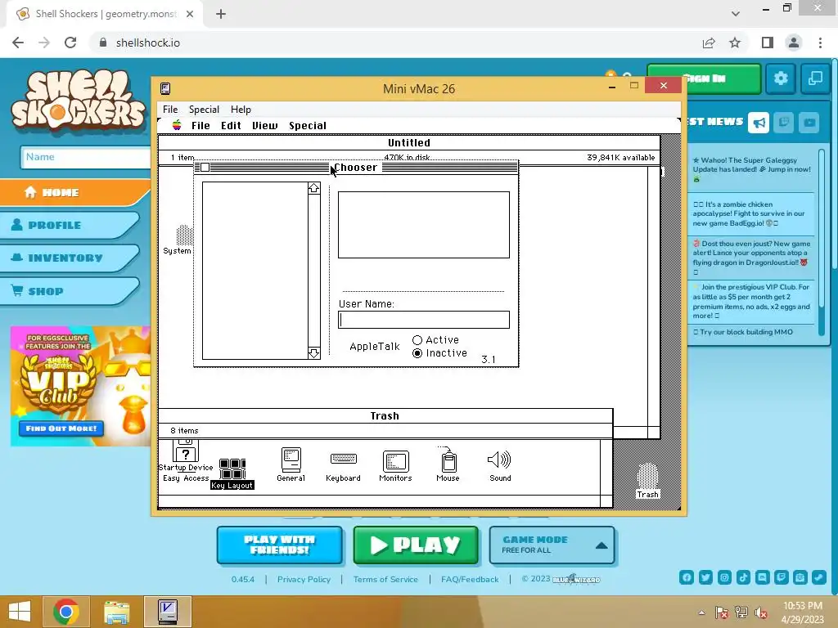Open the Instagram social link
Image resolution: width=838 pixels, height=628 pixels.
[x=725, y=577]
